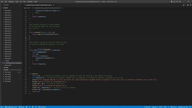The width and height of the screenshot is (192, 108).
Task: Collapse the Ejercicio32 folder
Action: point(12,58)
